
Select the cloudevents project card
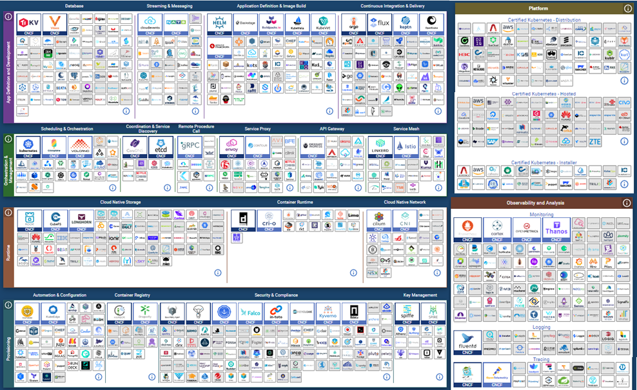[x=150, y=24]
